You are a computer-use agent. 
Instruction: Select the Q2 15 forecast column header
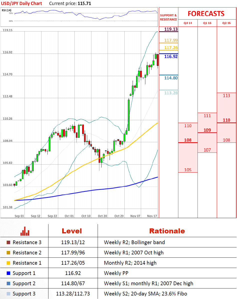tap(226, 23)
